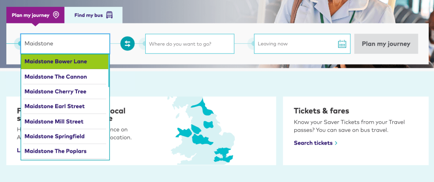Click the bus icon on Find my bus
The width and height of the screenshot is (434, 182).
[110, 15]
